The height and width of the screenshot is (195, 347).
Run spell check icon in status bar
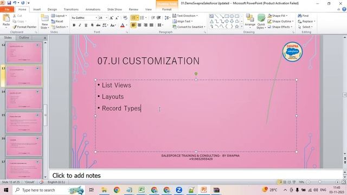tap(41, 182)
